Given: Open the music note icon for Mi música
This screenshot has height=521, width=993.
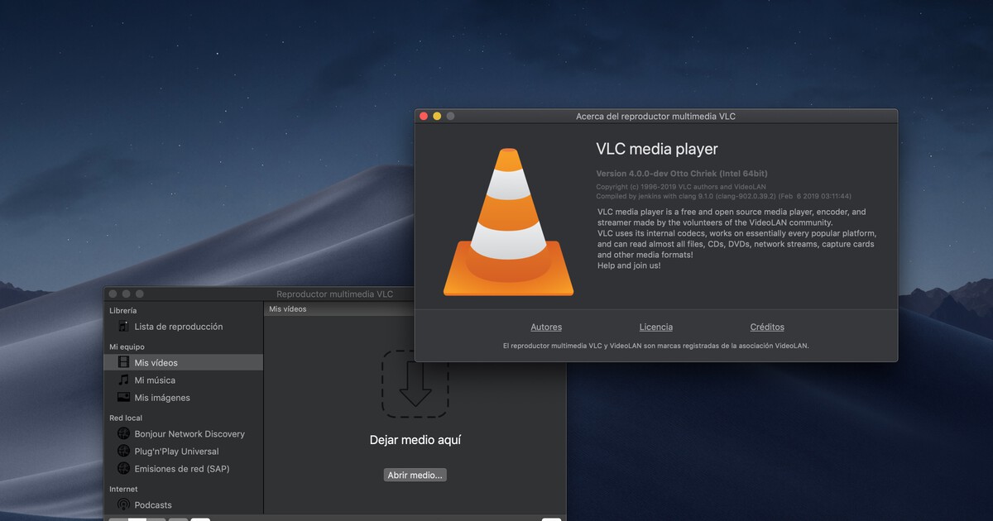Looking at the screenshot, I should 123,380.
